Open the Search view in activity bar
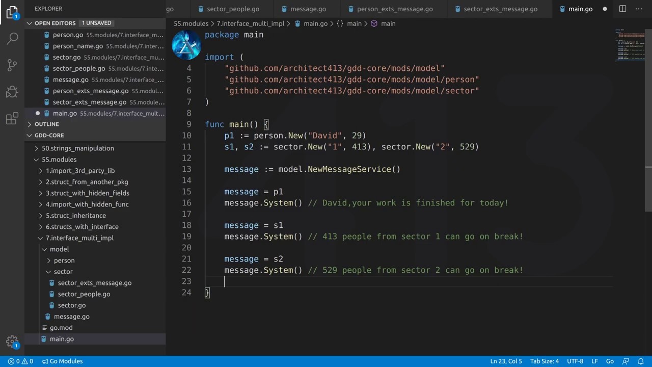This screenshot has height=367, width=652. 12,38
